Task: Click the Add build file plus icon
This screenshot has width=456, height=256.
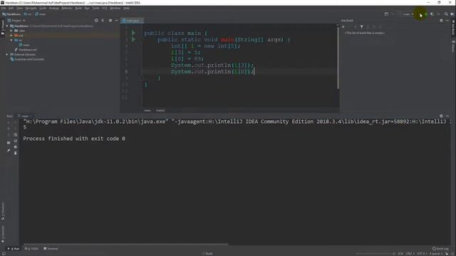Action: tap(343, 27)
